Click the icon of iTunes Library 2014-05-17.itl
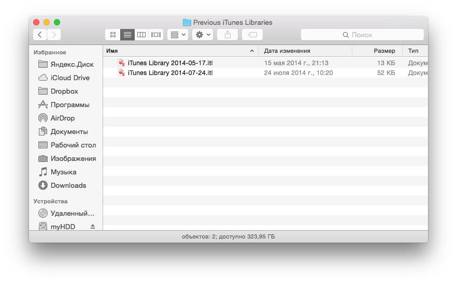457x284 pixels. [x=121, y=63]
